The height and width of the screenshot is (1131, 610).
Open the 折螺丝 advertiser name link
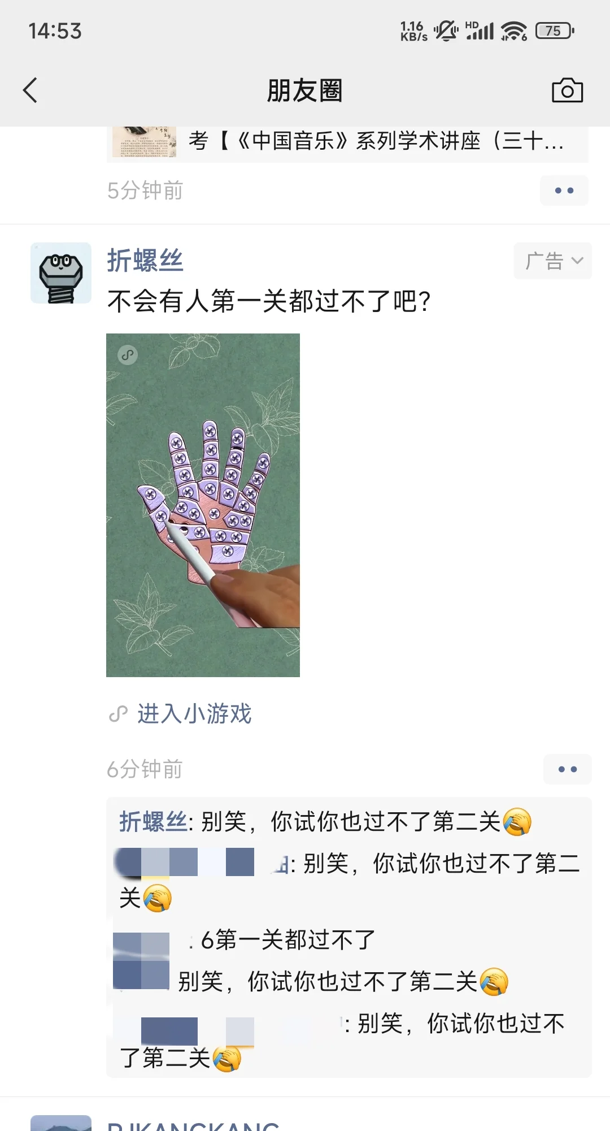(x=145, y=261)
